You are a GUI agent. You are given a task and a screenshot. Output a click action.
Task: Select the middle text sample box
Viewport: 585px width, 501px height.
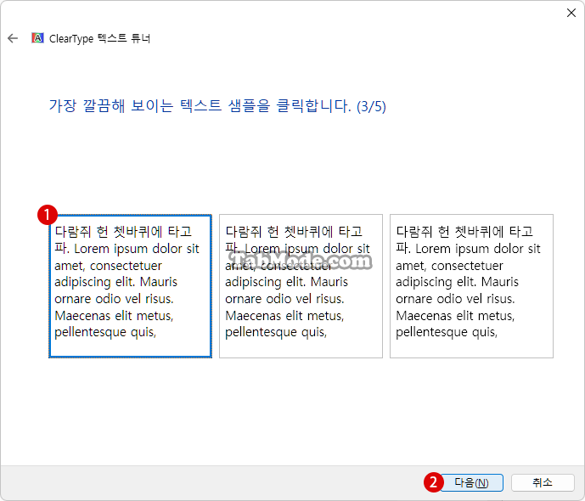pos(301,286)
